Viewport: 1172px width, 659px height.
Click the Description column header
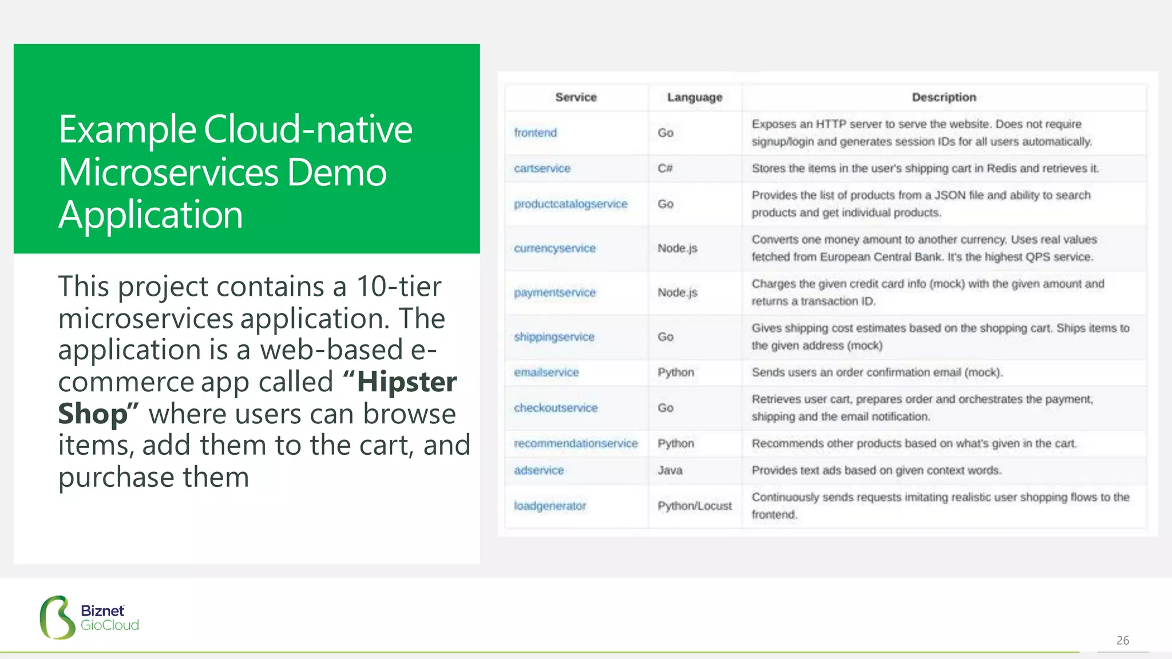click(944, 97)
